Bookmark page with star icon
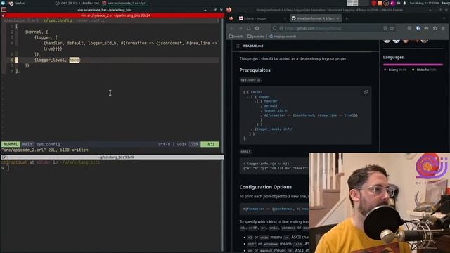 (x=392, y=28)
